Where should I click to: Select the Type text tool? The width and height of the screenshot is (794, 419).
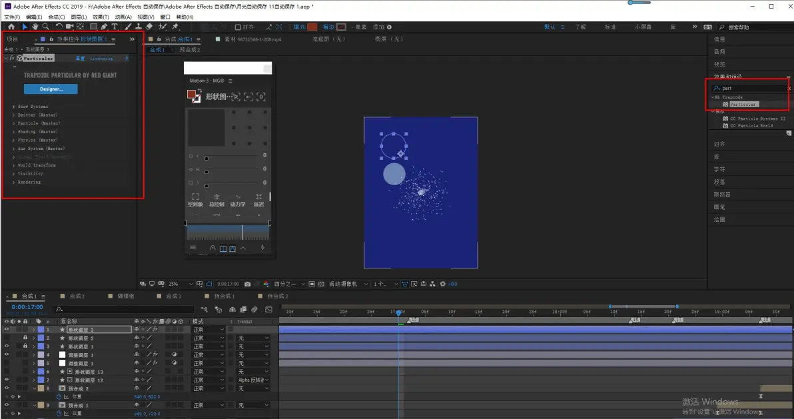click(x=115, y=27)
